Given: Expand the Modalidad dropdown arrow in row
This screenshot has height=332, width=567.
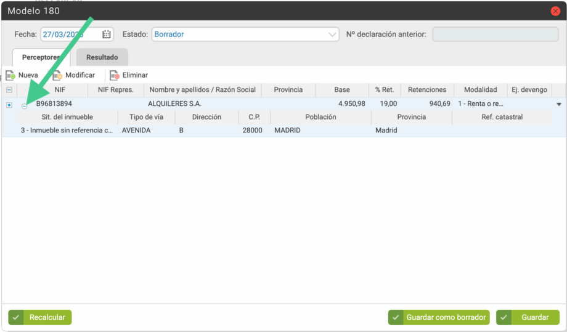Looking at the screenshot, I should [559, 104].
